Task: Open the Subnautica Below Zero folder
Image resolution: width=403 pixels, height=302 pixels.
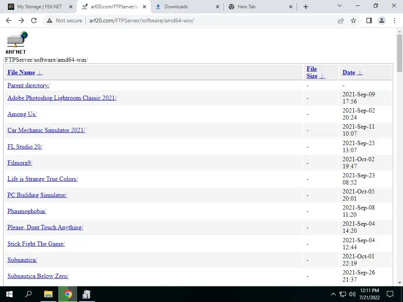Action: click(x=38, y=276)
